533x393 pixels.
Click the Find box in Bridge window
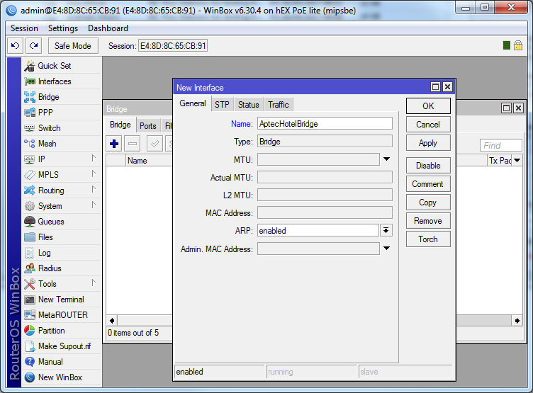(x=500, y=145)
